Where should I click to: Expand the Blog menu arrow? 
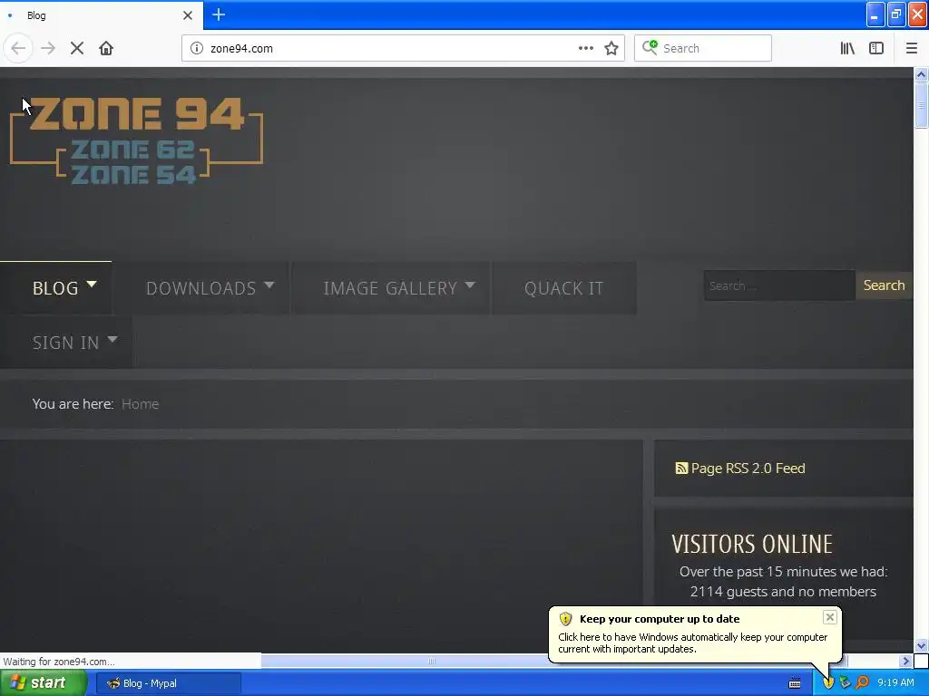(92, 284)
